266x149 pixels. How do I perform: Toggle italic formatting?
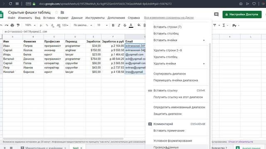(119, 25)
